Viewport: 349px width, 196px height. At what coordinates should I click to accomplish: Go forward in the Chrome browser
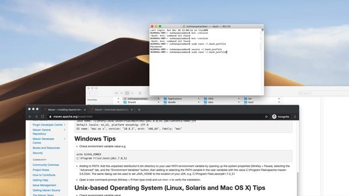(36, 117)
